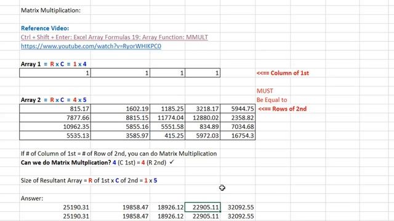Select the cell containing 7034.68
Viewport: 394px width, 221px height.
(x=238, y=126)
